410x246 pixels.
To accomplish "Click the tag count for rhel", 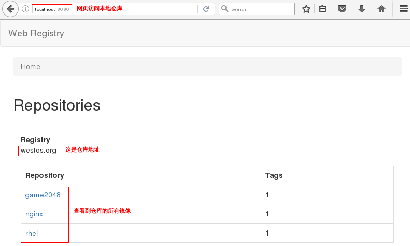I will (267, 233).
